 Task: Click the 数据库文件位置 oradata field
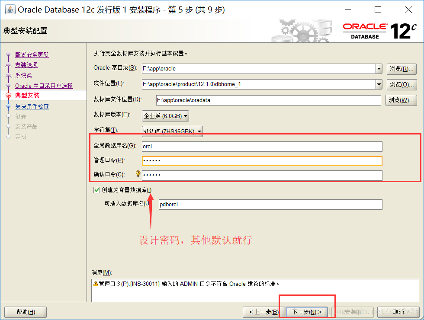pos(269,100)
